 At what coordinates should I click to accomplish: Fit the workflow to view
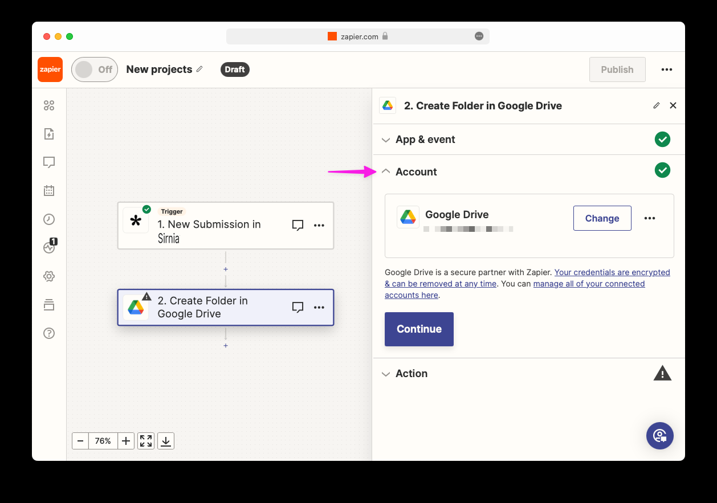coord(146,441)
